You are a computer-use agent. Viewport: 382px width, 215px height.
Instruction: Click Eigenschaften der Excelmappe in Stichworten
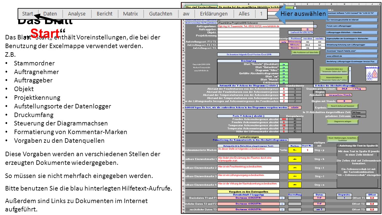[352, 39]
